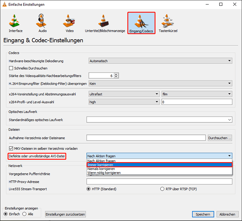Viewport: 242px width, 221px height.
Task: Open the Video settings cone icon
Action: point(69,21)
